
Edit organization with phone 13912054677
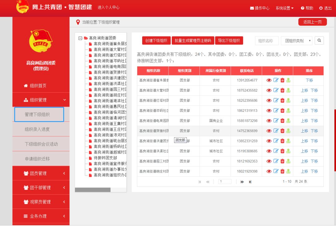click(276, 80)
